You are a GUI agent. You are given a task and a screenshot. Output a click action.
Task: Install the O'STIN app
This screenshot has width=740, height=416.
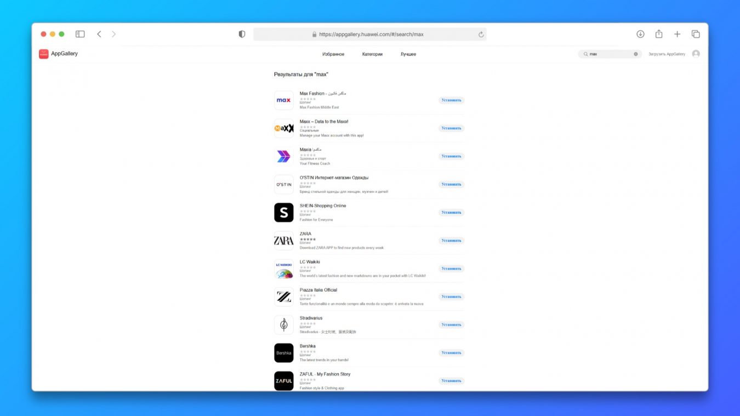[451, 184]
